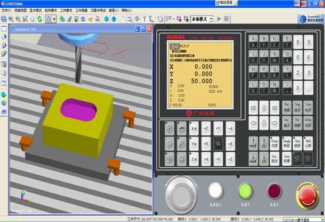325x222 pixels.
Task: Toggle the Skip block key
Action: pos(297,144)
